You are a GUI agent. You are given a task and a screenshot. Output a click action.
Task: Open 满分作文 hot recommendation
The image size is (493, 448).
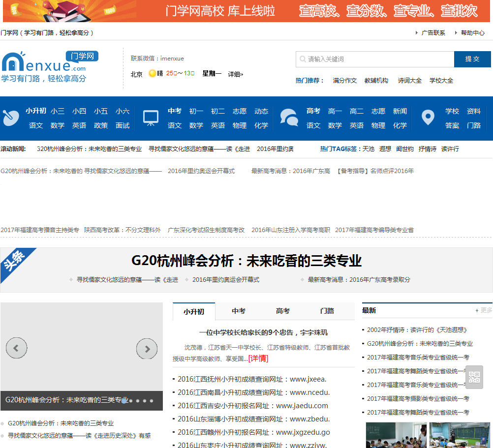345,81
